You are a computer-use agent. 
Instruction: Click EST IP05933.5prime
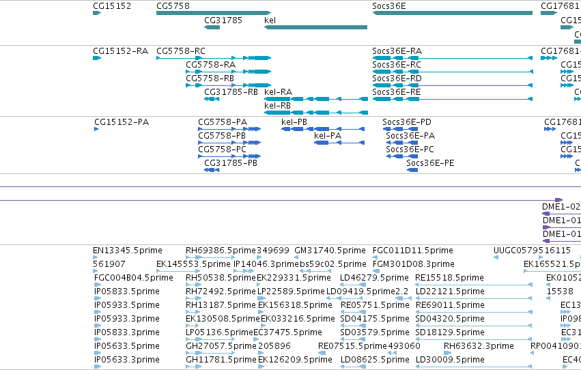(127, 305)
